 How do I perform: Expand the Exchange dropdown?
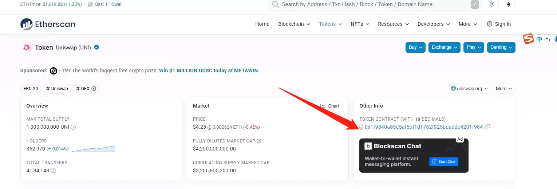tap(444, 47)
